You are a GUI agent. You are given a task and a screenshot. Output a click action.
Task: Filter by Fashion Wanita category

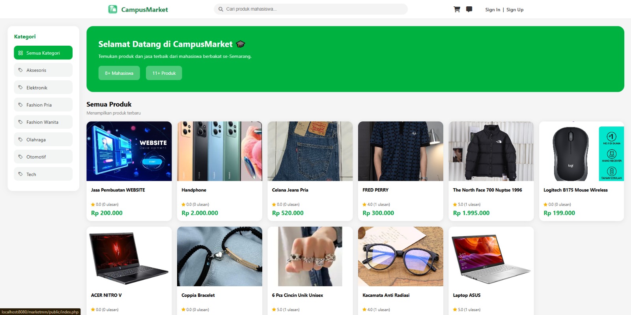(43, 122)
